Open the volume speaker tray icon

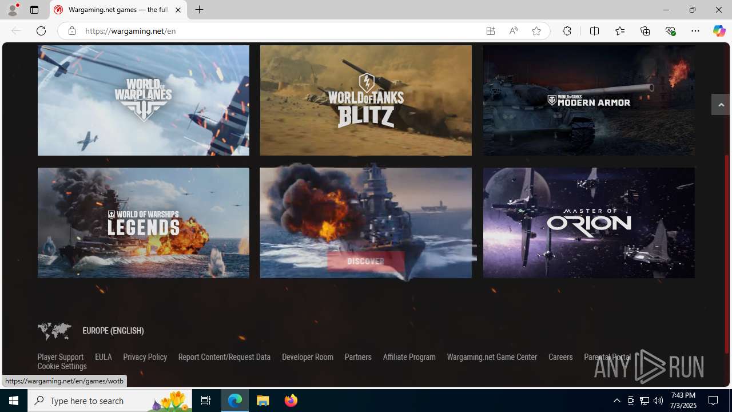point(658,401)
